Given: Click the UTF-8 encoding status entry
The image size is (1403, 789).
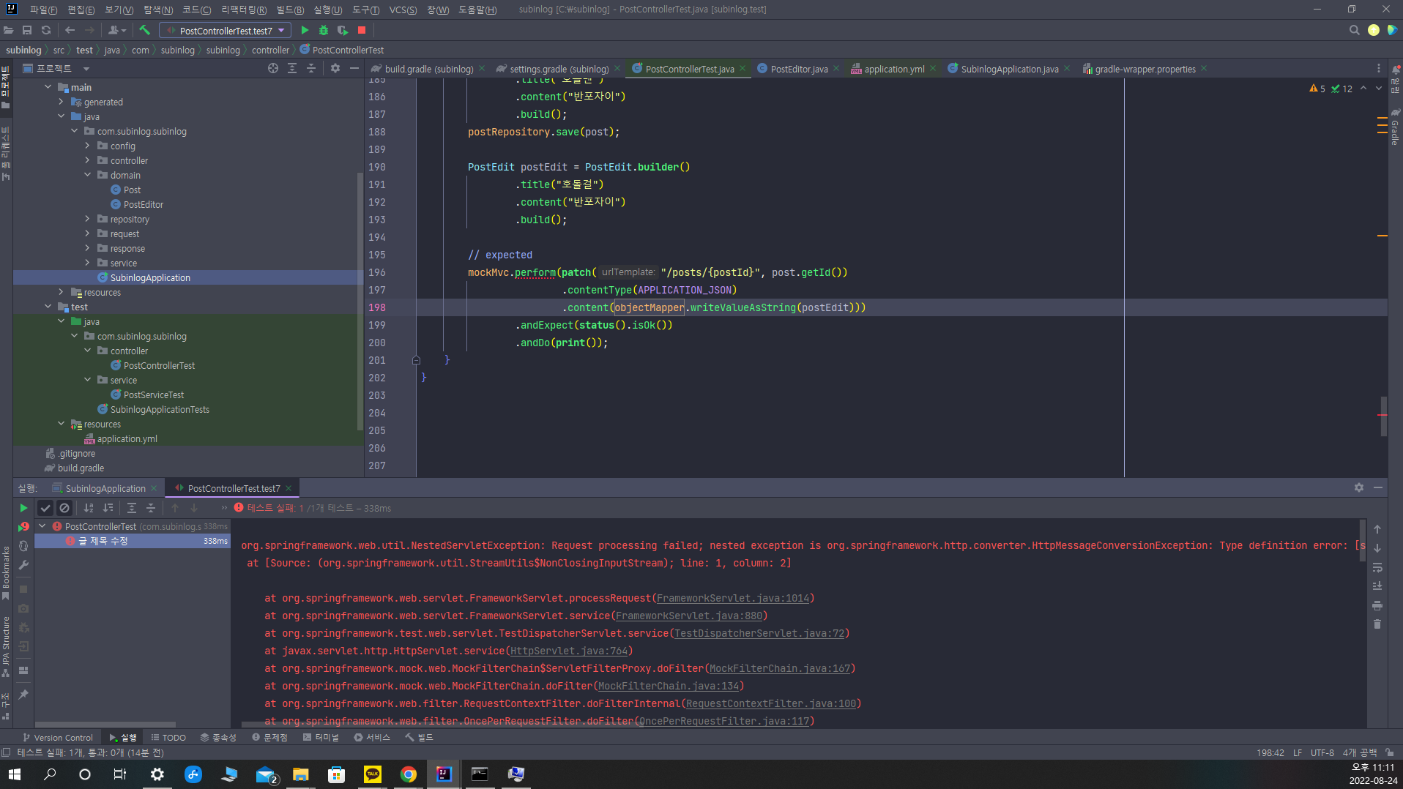Looking at the screenshot, I should pyautogui.click(x=1322, y=752).
